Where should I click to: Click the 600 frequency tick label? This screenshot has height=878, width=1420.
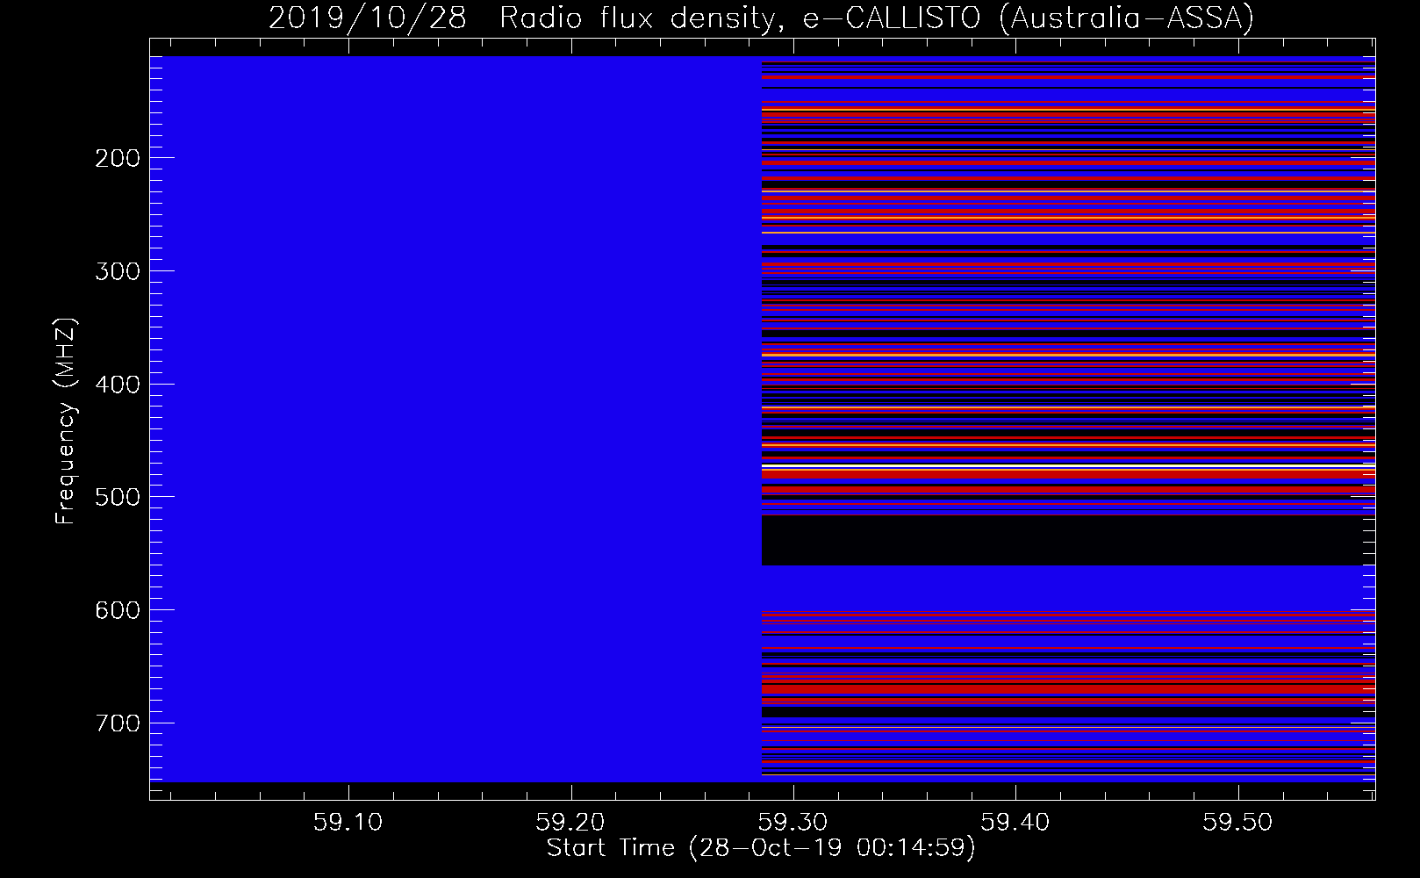pos(118,609)
